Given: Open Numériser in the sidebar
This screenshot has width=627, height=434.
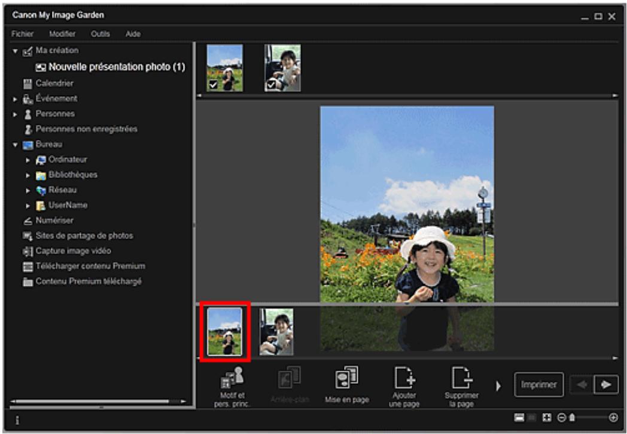Looking at the screenshot, I should pyautogui.click(x=53, y=220).
